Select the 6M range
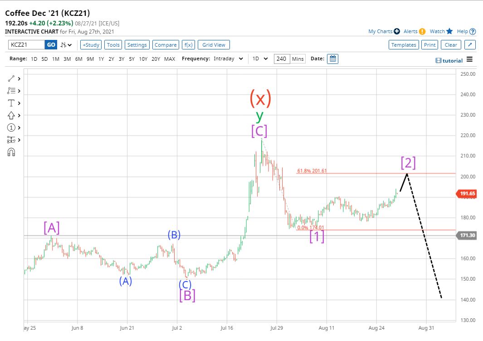The width and height of the screenshot is (483, 341). [x=79, y=59]
